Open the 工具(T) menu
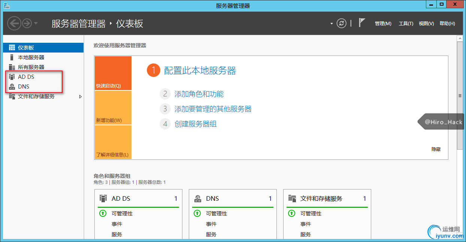This screenshot has height=242, width=466. point(406,24)
